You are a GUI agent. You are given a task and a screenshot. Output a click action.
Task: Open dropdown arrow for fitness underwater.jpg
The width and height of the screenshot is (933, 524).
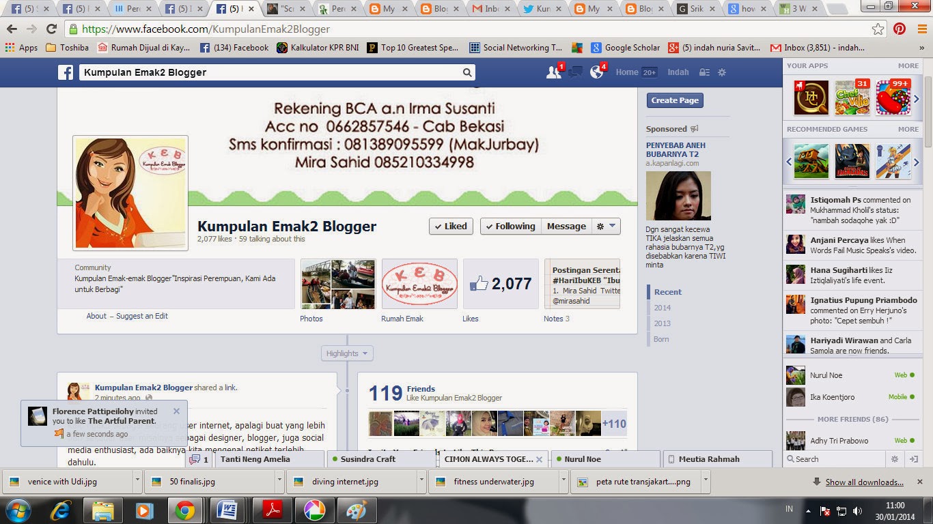(x=564, y=482)
